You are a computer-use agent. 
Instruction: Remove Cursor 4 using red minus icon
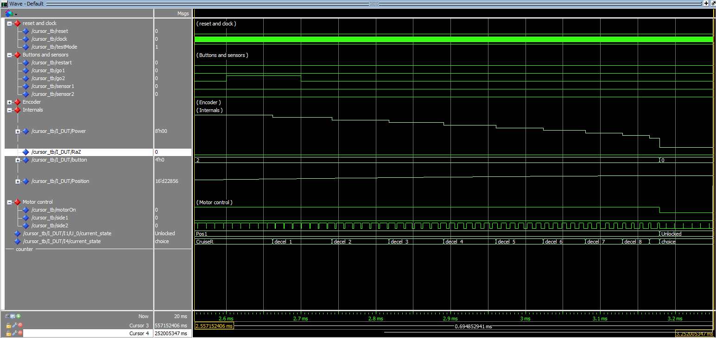click(20, 333)
